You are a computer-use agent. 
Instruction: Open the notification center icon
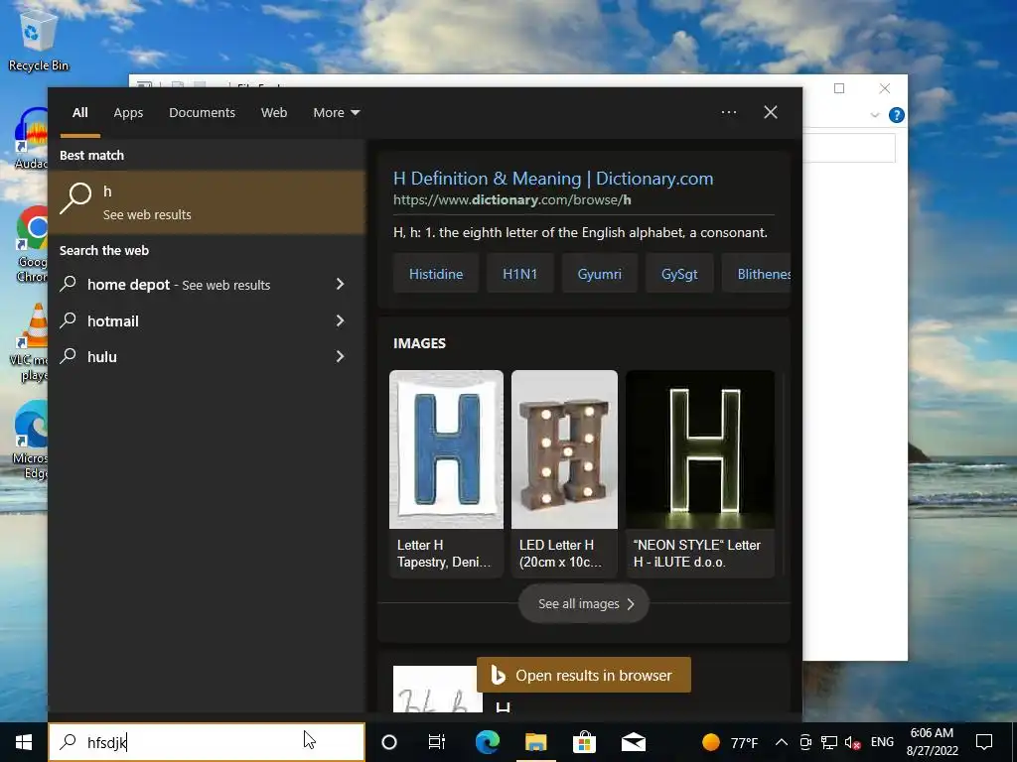[x=984, y=742]
